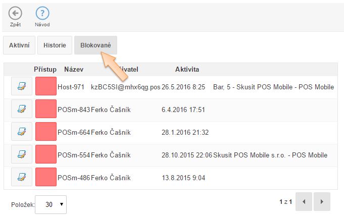The width and height of the screenshot is (344, 215).
Task: Sort by the Název column header
Action: click(x=74, y=69)
